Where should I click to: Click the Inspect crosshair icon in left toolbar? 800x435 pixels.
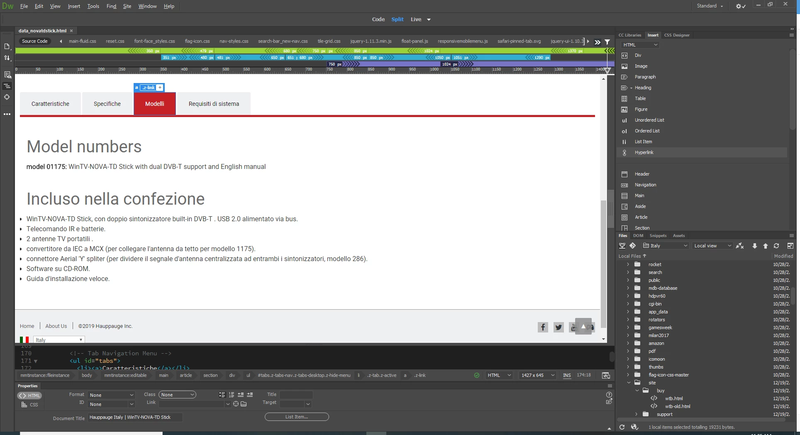[7, 97]
